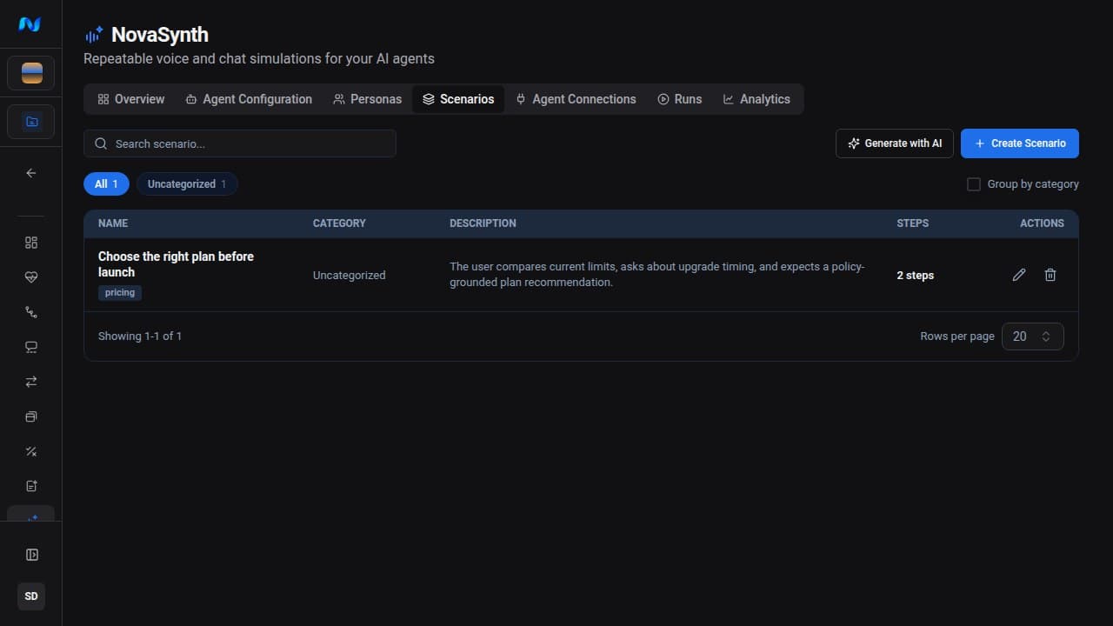The image size is (1113, 626).
Task: Select the Scenarios tab
Action: tap(458, 99)
